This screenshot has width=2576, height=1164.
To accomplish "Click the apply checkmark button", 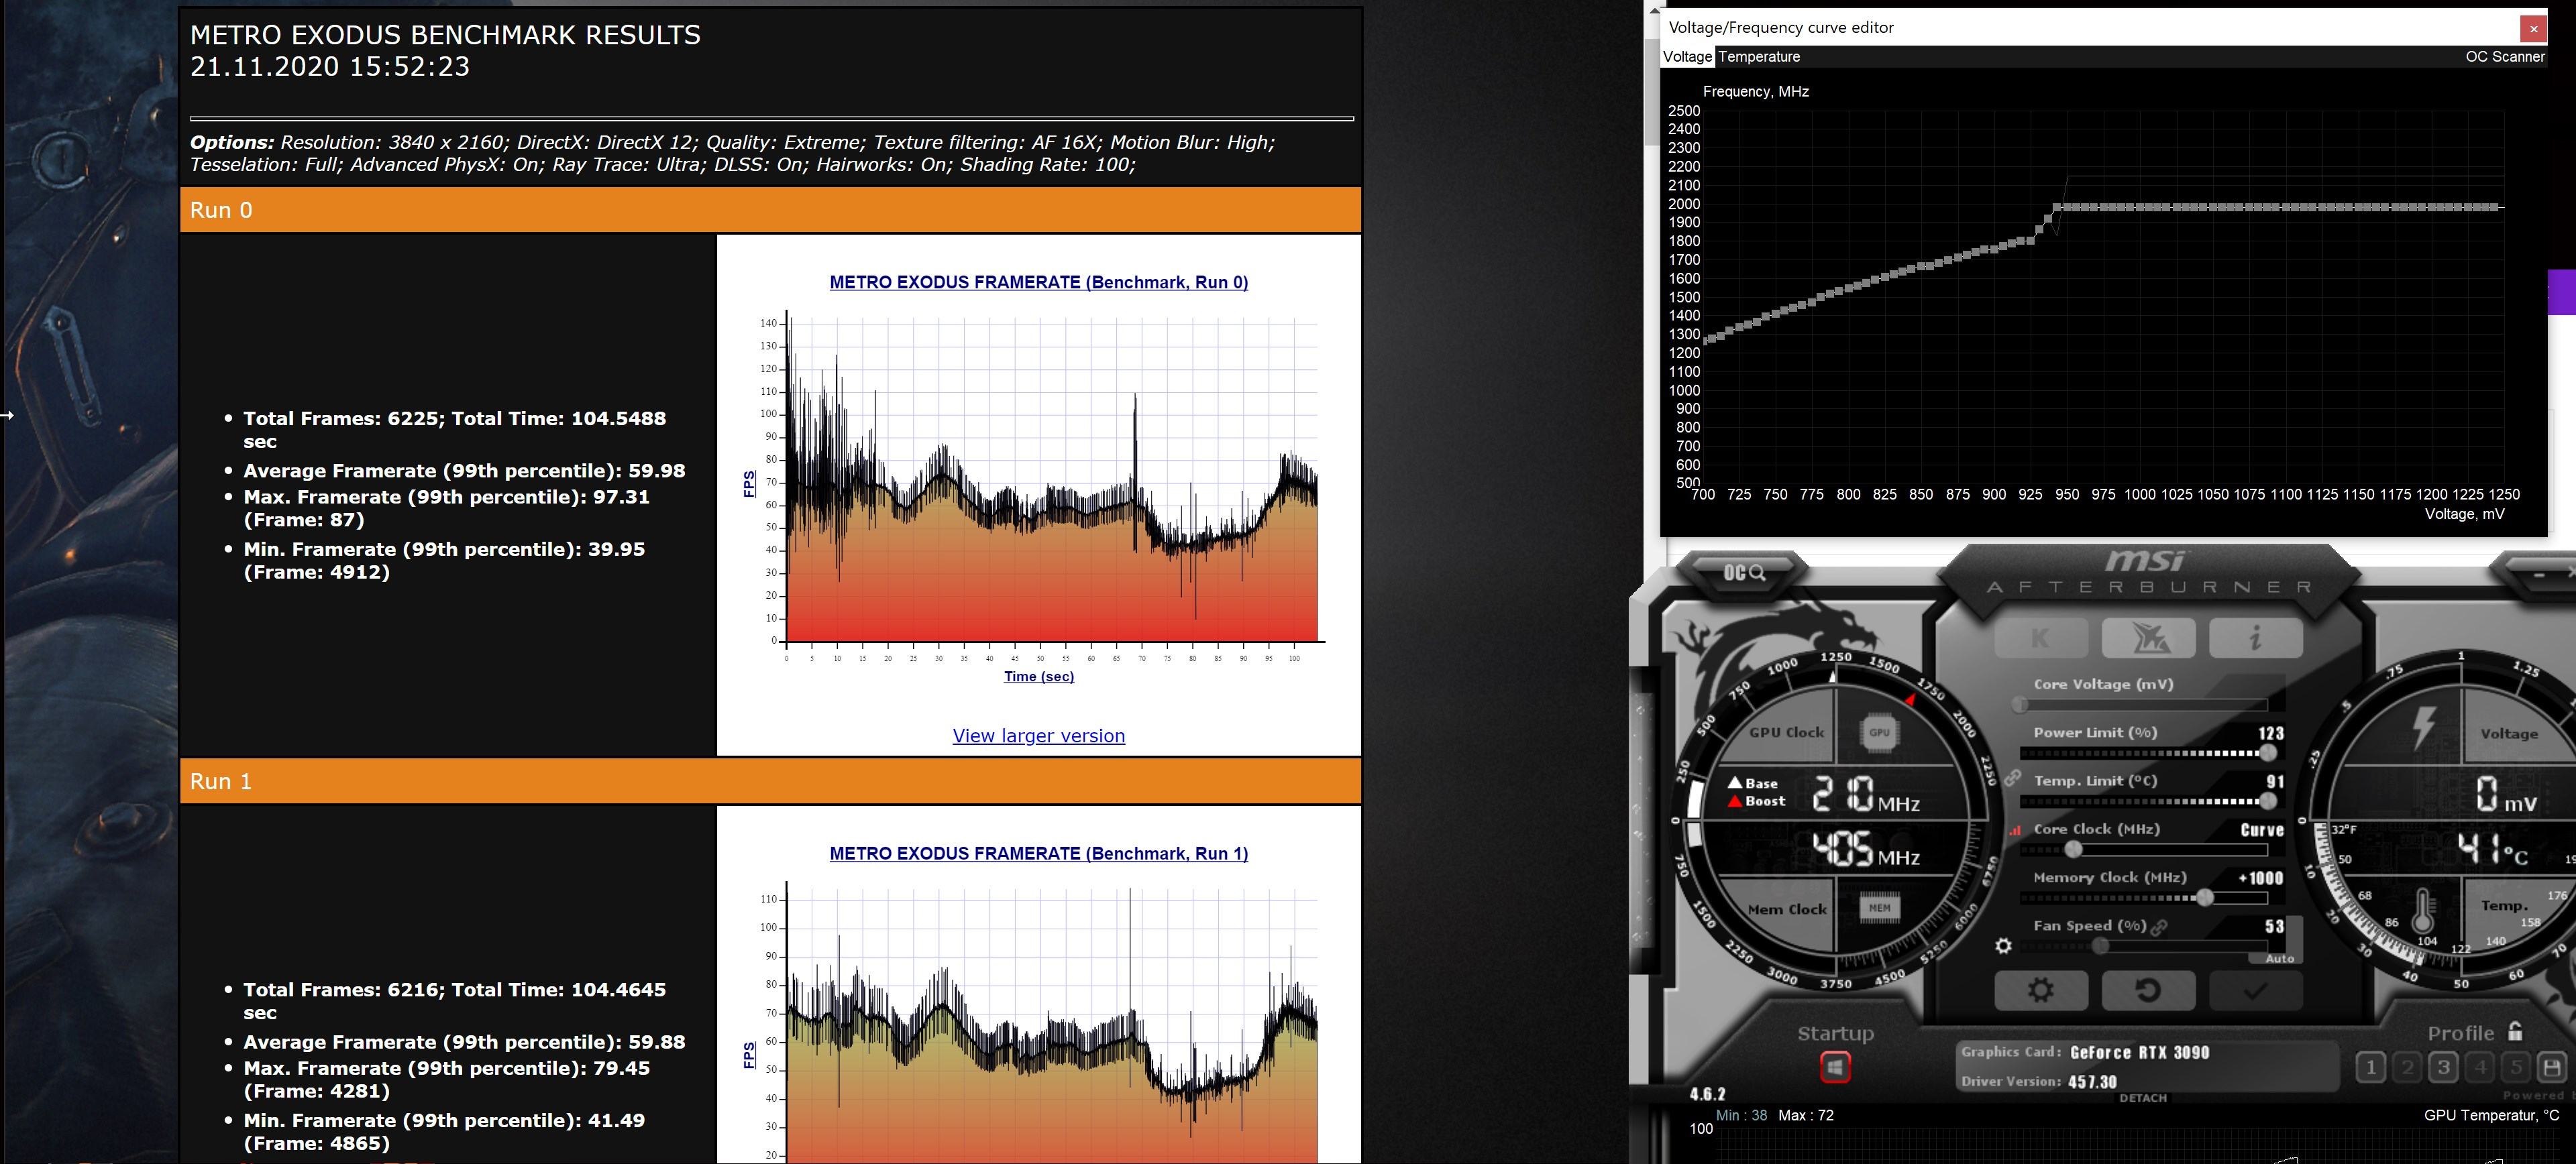I will click(x=2255, y=990).
